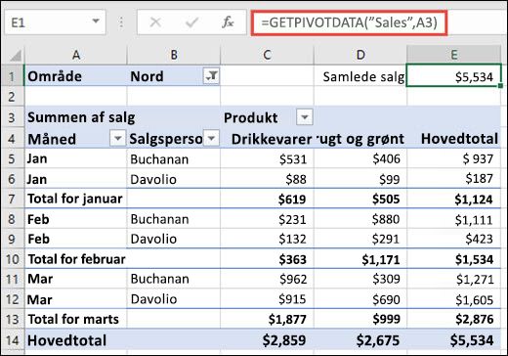Click the Total for marts cell
Viewport: 508px width, 356px height.
pos(75,319)
